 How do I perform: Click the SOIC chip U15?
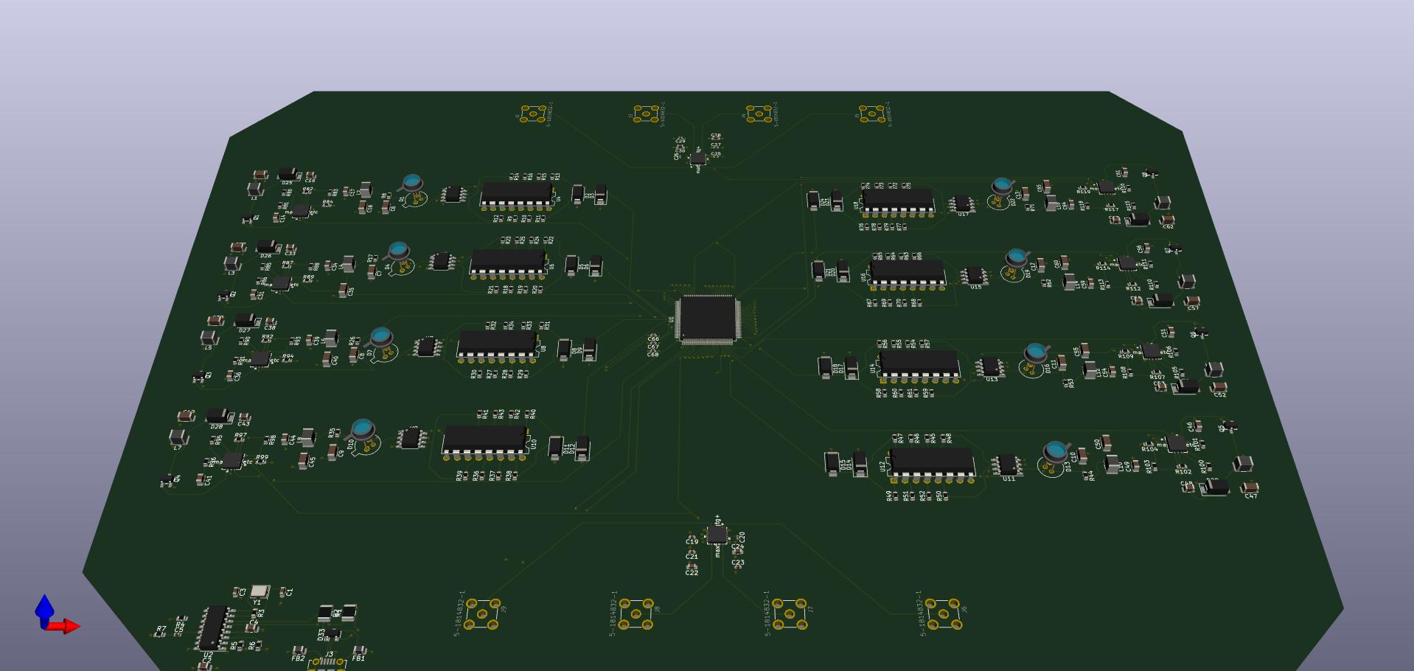click(974, 275)
